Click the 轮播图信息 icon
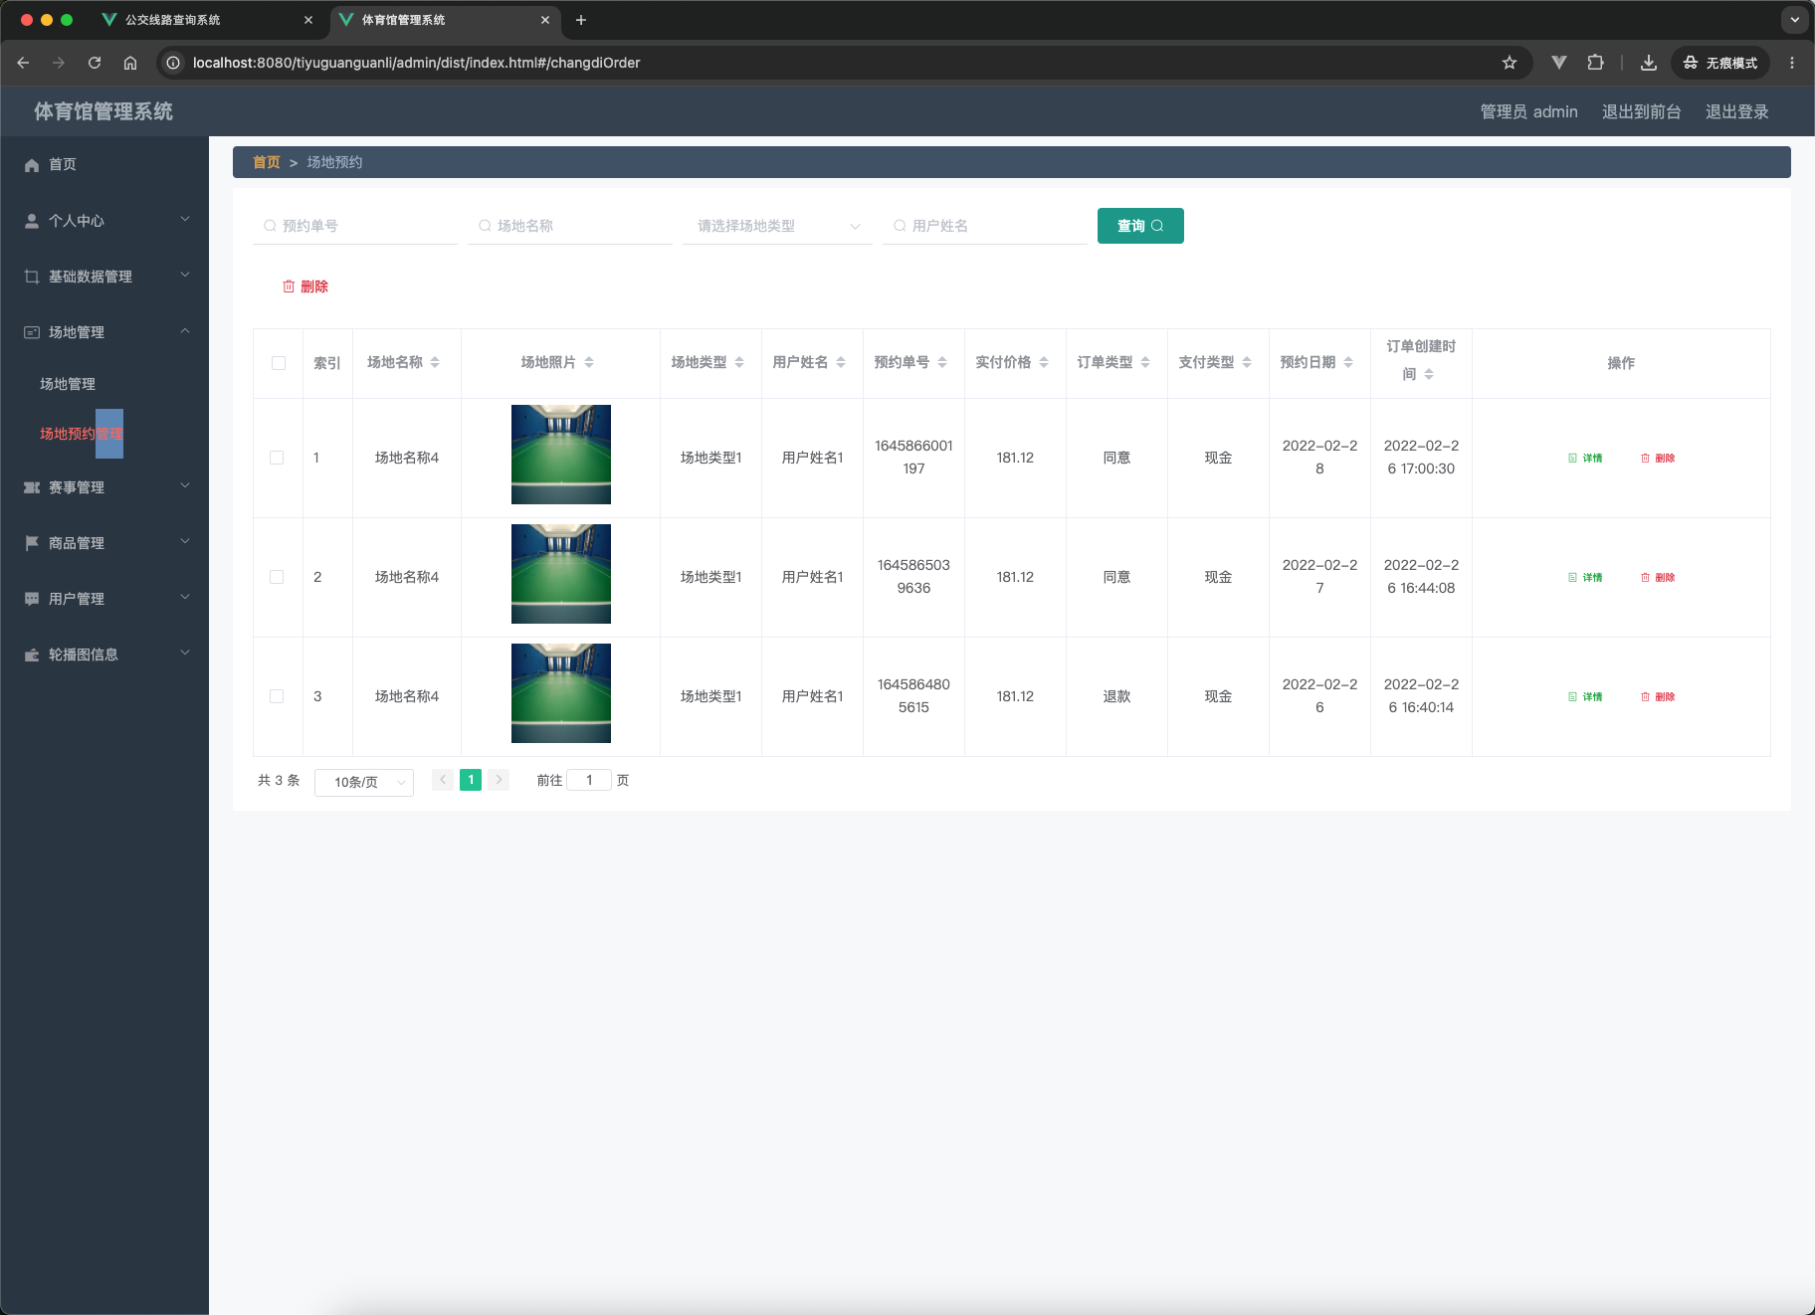Image resolution: width=1815 pixels, height=1315 pixels. (x=32, y=655)
